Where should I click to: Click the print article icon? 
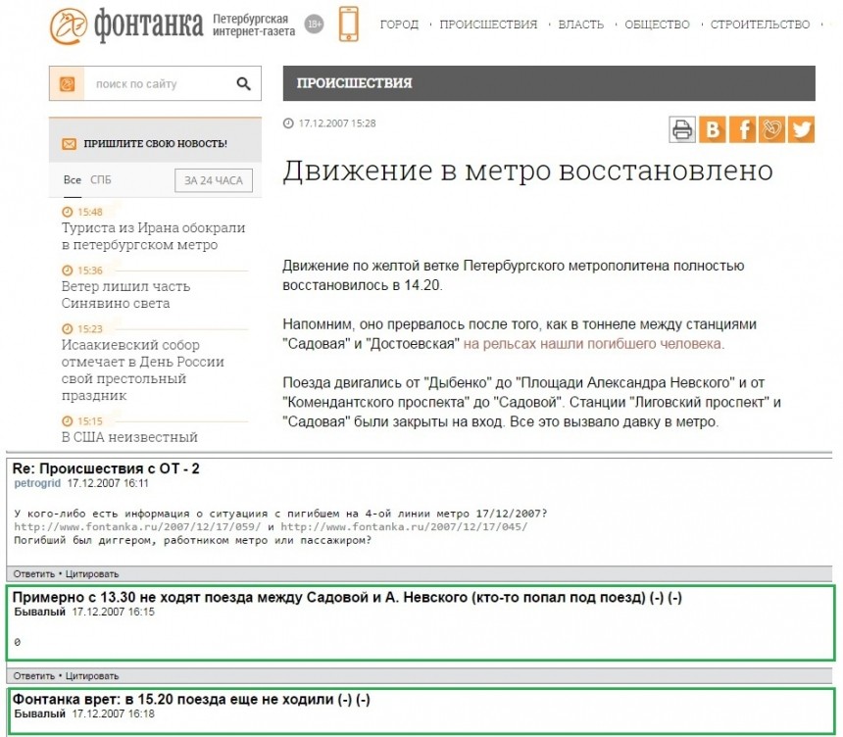[x=681, y=127]
